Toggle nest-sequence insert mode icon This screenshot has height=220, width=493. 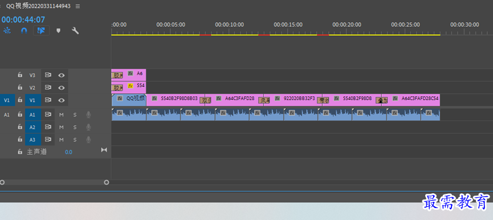point(7,30)
